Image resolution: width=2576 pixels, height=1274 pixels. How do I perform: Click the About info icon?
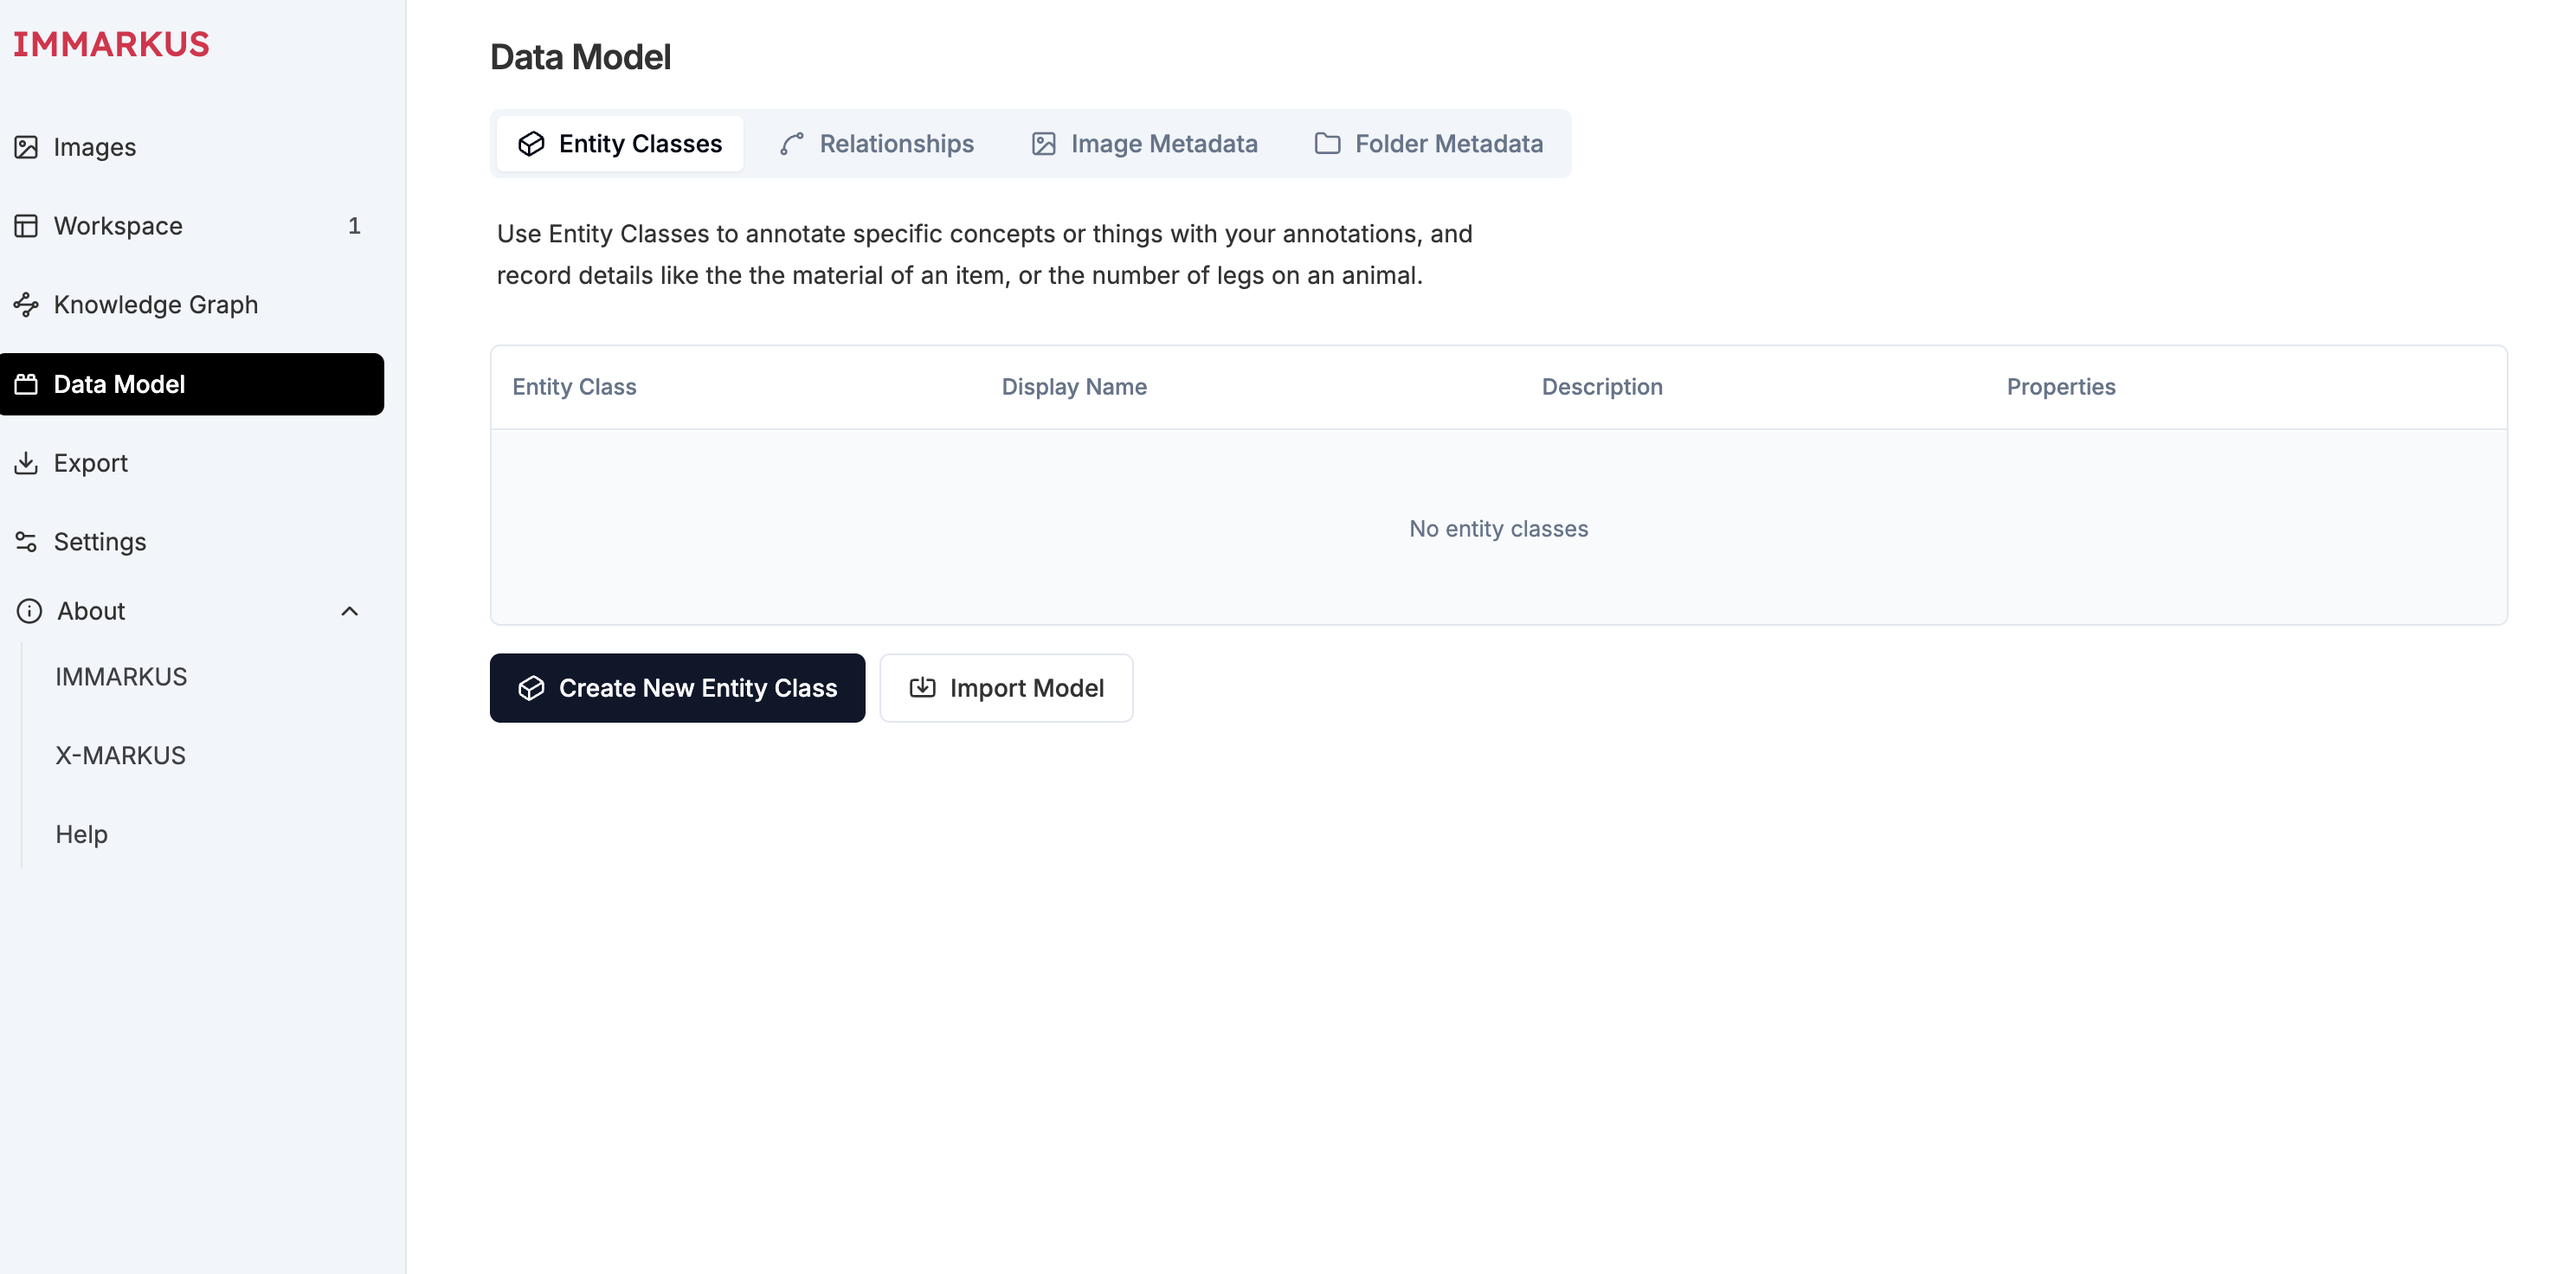point(30,611)
